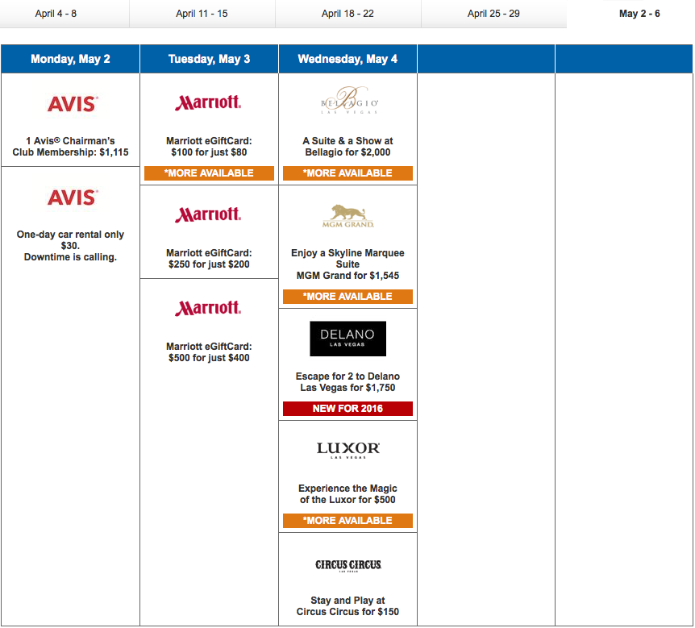Viewport: 695px width, 628px height.
Task: Click the Marriott logo for the $100 eGiftCard
Action: pyautogui.click(x=208, y=103)
